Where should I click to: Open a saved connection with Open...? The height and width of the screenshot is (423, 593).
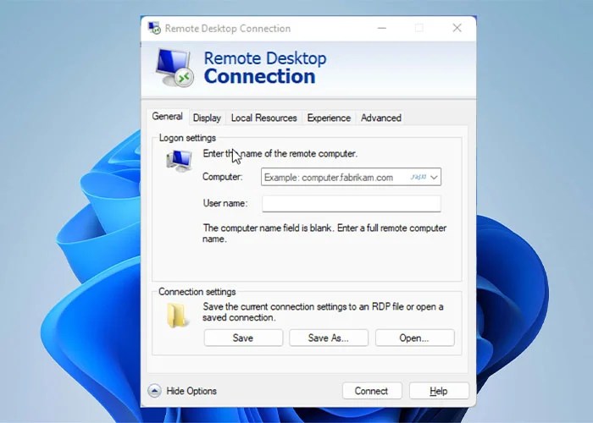point(414,338)
